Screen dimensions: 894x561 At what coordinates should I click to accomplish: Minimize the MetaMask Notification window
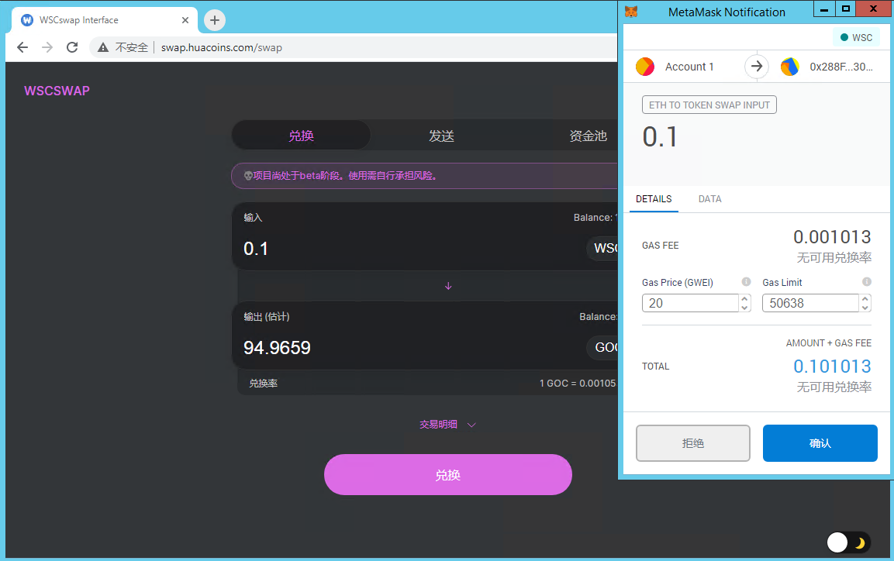(824, 9)
